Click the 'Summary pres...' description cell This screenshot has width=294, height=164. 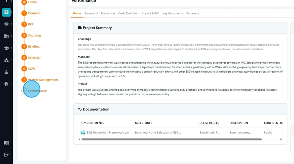[x=240, y=132]
